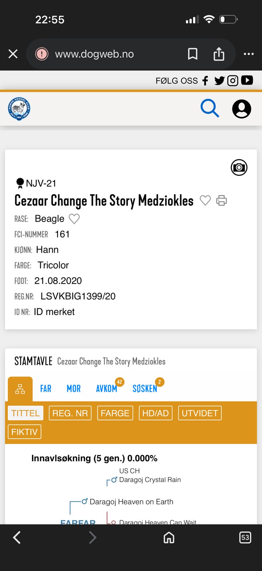
Task: Open the Instagram icon link
Action: 233,81
